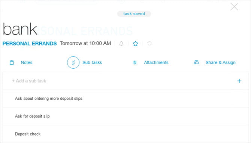
Task: Click the Notes clipboard icon
Action: click(12, 63)
